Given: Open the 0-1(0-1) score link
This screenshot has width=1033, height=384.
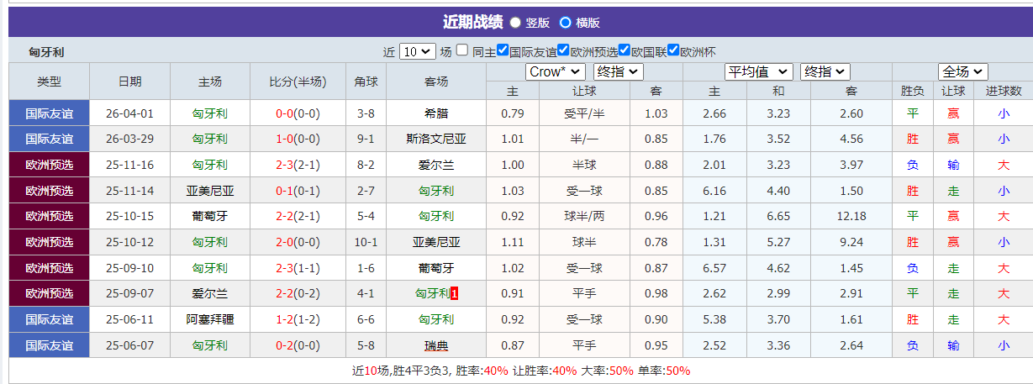Looking at the screenshot, I should (x=298, y=191).
